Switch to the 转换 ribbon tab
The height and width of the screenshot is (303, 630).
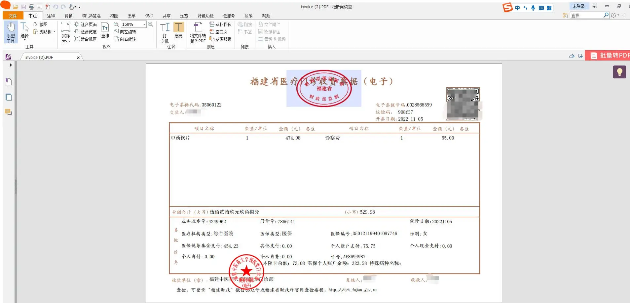68,16
